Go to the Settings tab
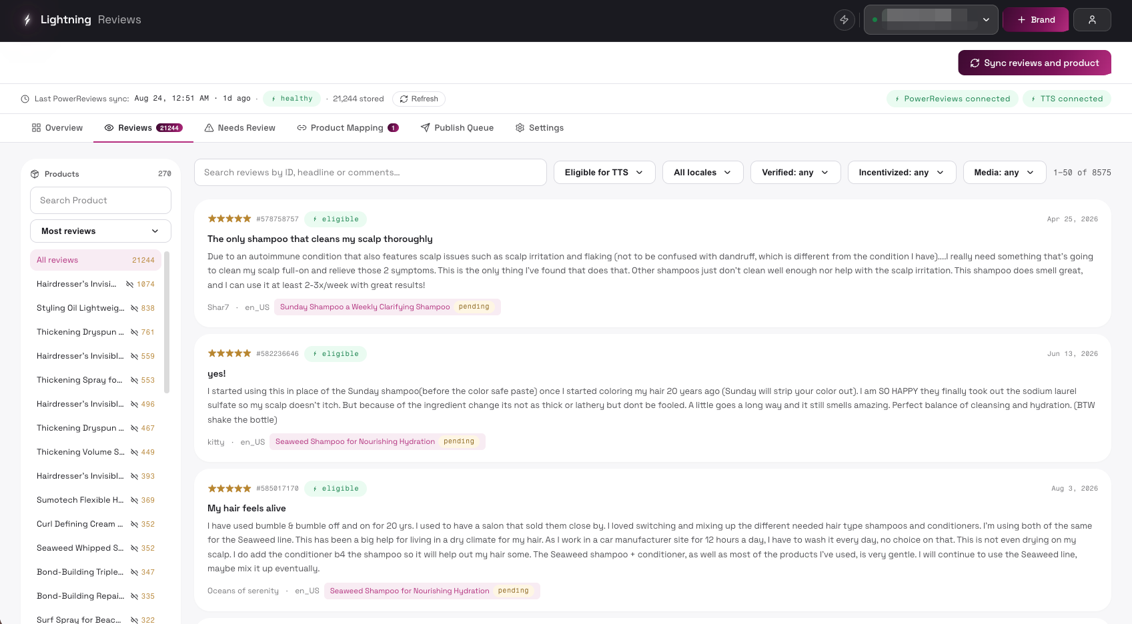 coord(540,128)
